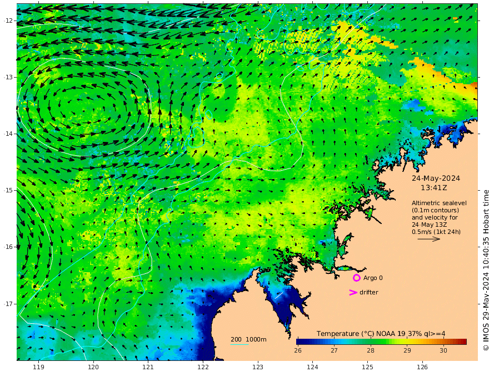Click the '0.5m/s (1kt 24h)' scale text
This screenshot has height=377, width=489.
pyautogui.click(x=436, y=232)
